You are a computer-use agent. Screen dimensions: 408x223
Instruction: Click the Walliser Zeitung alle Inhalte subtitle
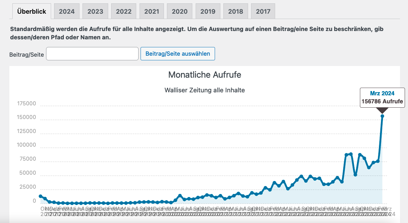[205, 90]
